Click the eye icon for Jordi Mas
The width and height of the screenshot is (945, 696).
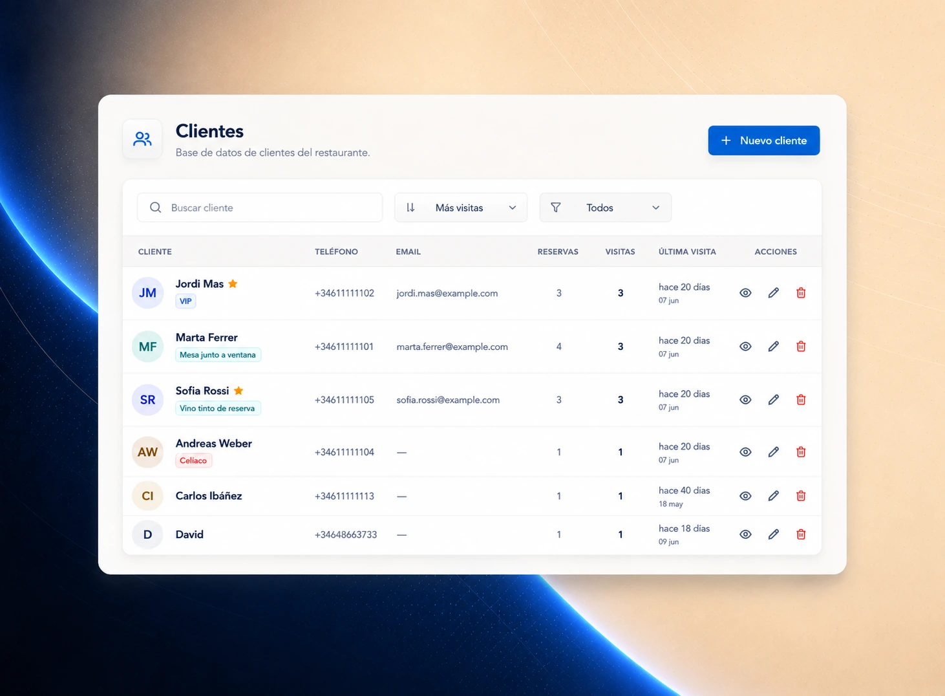coord(745,293)
